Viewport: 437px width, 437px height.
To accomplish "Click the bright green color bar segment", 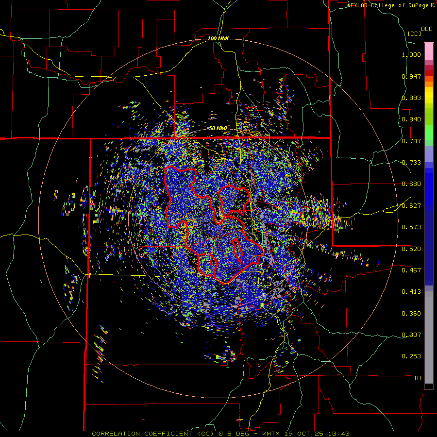I will pyautogui.click(x=429, y=133).
